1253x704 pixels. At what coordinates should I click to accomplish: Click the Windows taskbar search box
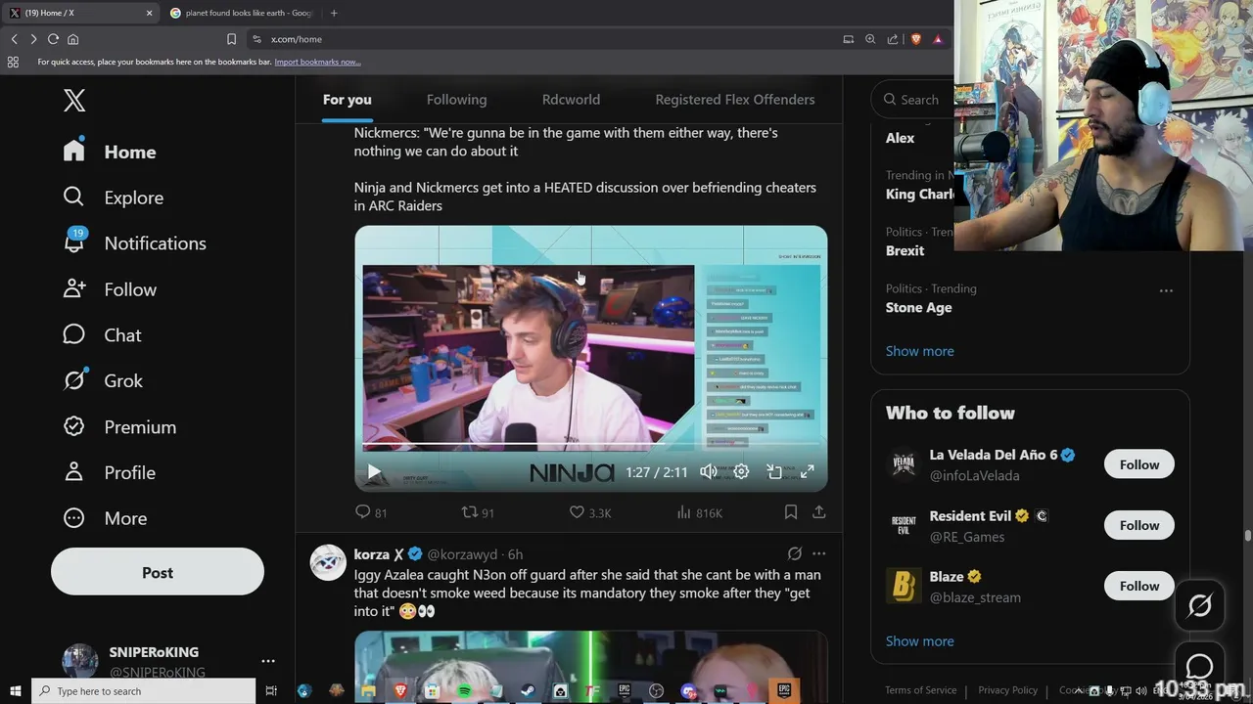pyautogui.click(x=144, y=691)
